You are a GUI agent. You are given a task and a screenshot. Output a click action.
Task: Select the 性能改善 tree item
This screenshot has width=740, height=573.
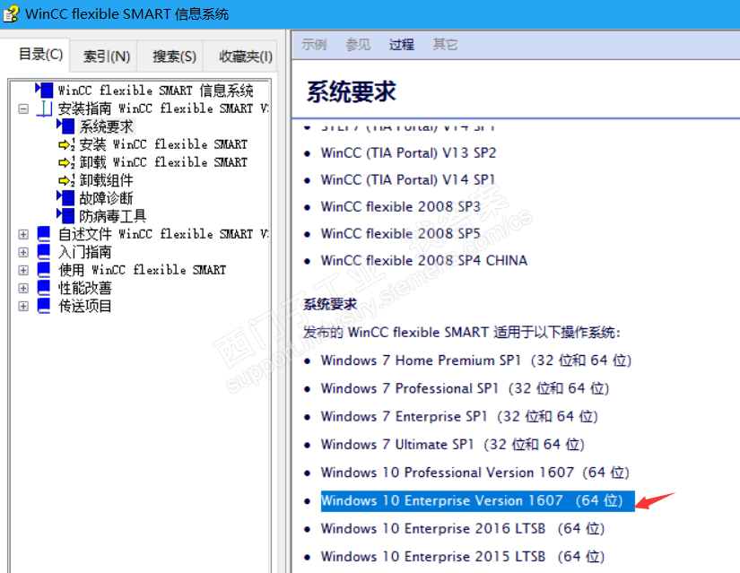point(85,288)
